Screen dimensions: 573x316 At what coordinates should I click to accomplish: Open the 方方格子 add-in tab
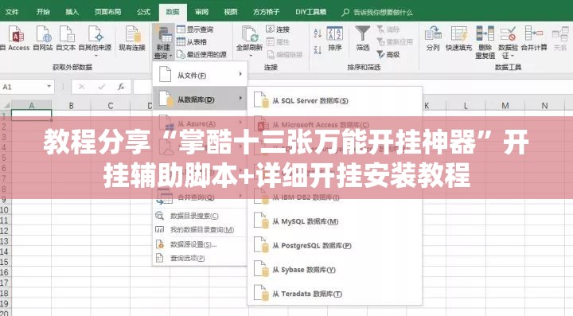[x=267, y=12]
